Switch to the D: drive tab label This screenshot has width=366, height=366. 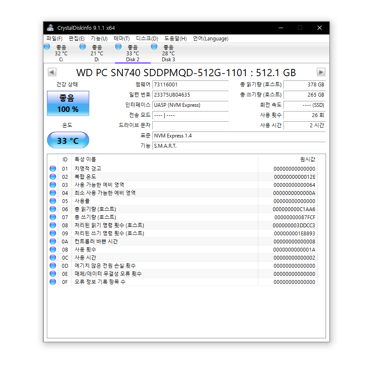(x=97, y=60)
